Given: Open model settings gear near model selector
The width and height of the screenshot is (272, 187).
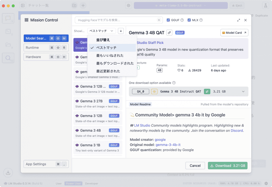Looking at the screenshot, I should click(129, 5).
